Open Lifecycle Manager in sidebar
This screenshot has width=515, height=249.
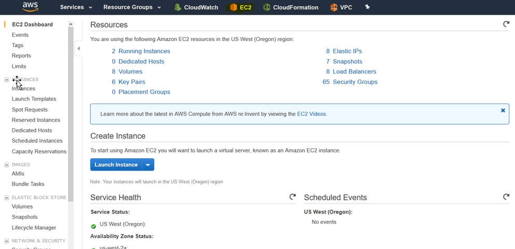click(x=34, y=228)
